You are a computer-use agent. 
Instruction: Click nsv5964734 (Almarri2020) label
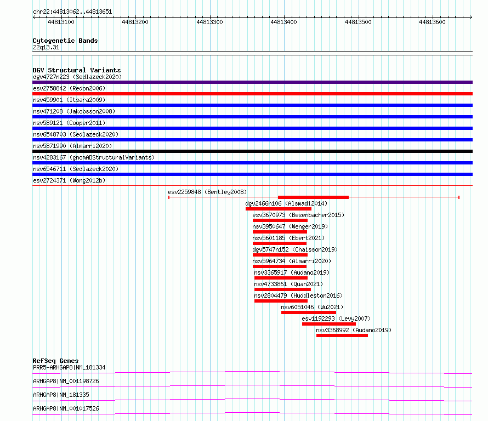(292, 261)
